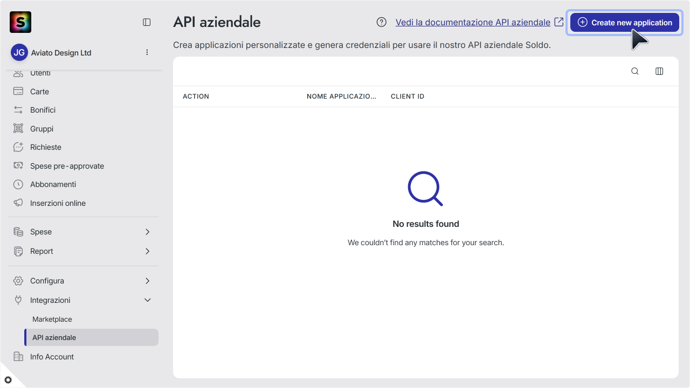Screen dimensions: 690x388
Task: Open the JG account avatar
Action: [x=19, y=53]
